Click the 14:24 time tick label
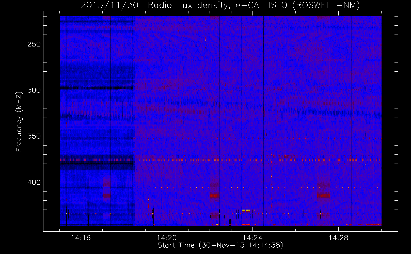Screen dimensions: 411x254 [x=252, y=238]
